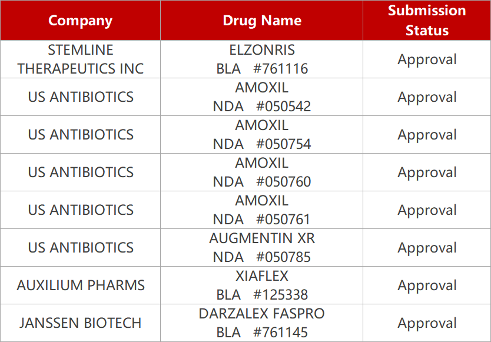Select the XIAFLEX BLA #125338 cell
The width and height of the screenshot is (491, 342).
coord(261,285)
